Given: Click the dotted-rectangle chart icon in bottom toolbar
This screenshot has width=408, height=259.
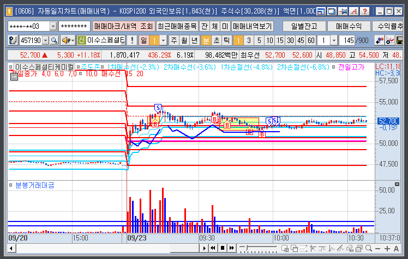Looking at the screenshot, I should [303, 248].
